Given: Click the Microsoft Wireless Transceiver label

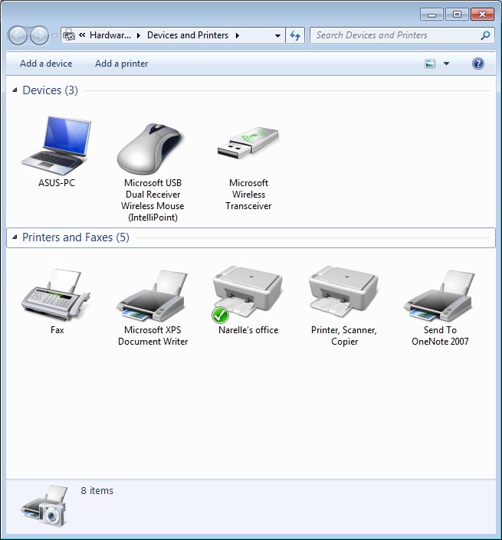Looking at the screenshot, I should 248,195.
